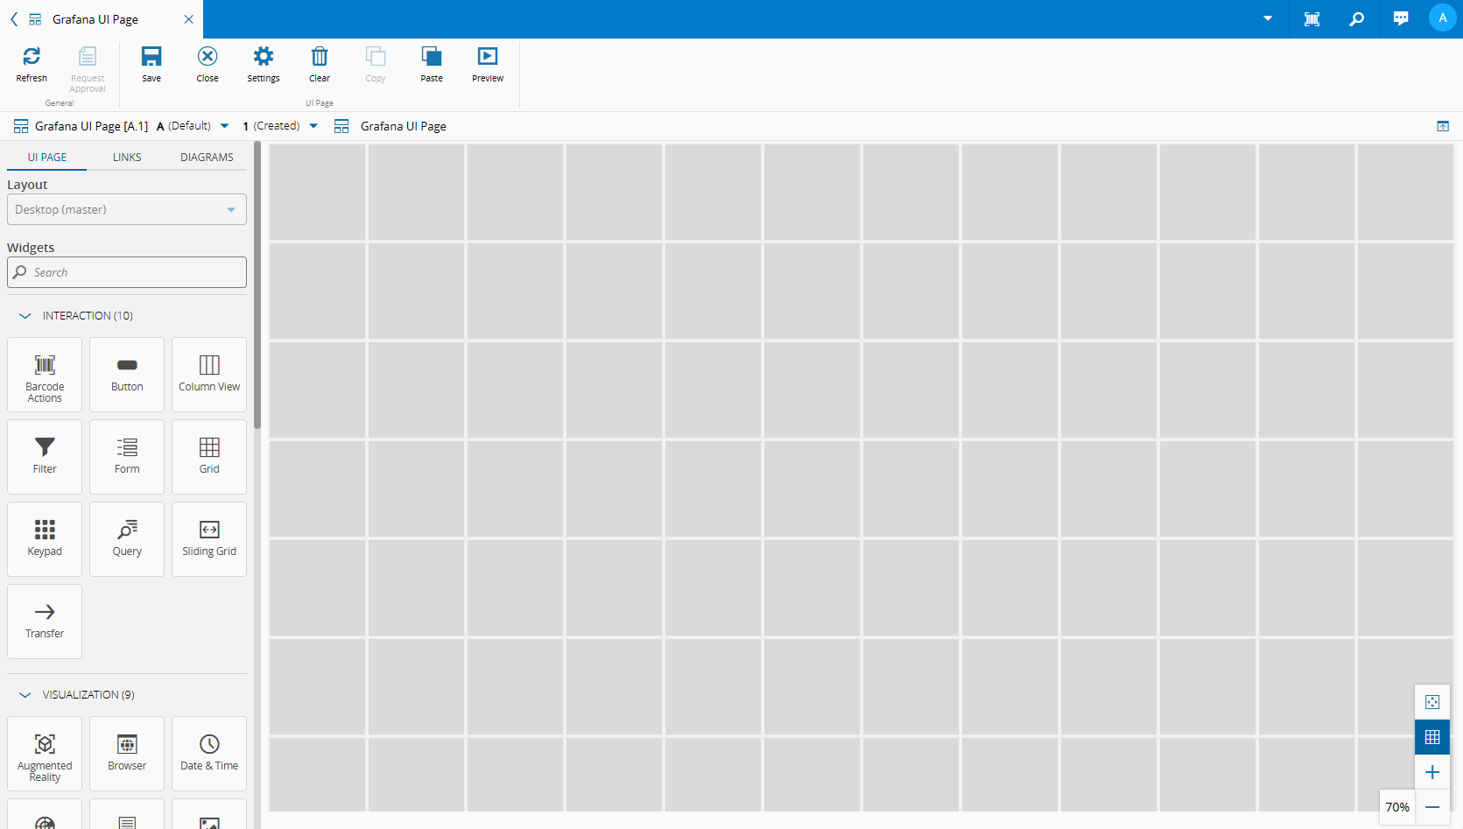Open the top bar caret dropdown
This screenshot has width=1463, height=829.
coord(1268,18)
